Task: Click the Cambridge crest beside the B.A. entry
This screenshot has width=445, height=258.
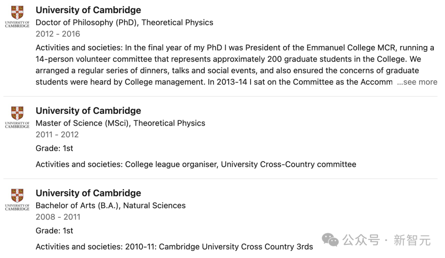Action: [17, 199]
